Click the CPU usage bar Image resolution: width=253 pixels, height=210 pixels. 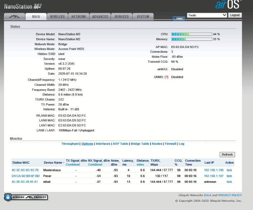click(x=192, y=34)
